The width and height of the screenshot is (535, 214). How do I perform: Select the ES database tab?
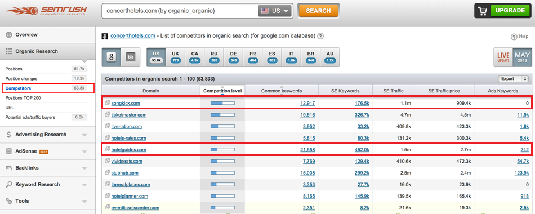(x=272, y=57)
